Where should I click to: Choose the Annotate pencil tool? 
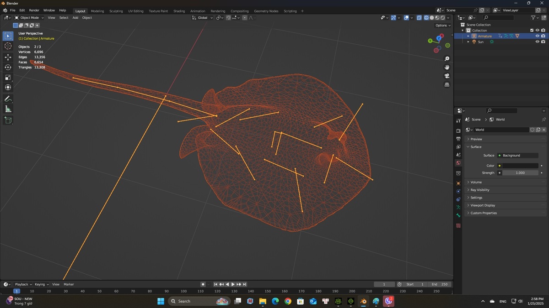tap(8, 99)
